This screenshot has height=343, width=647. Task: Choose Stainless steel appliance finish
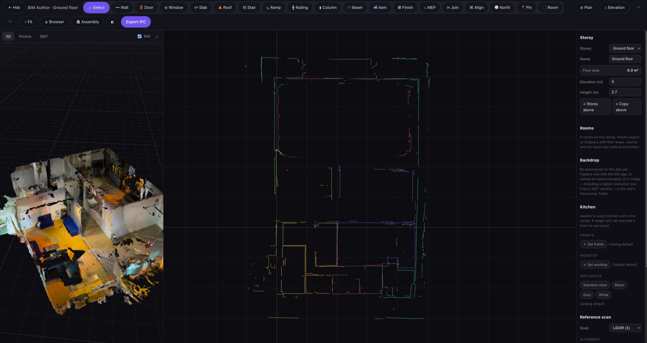[595, 285]
